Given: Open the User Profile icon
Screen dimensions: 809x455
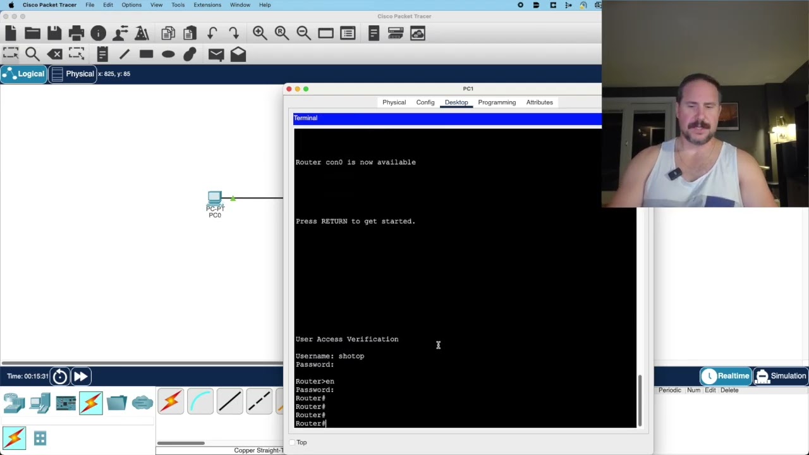Looking at the screenshot, I should coord(120,33).
